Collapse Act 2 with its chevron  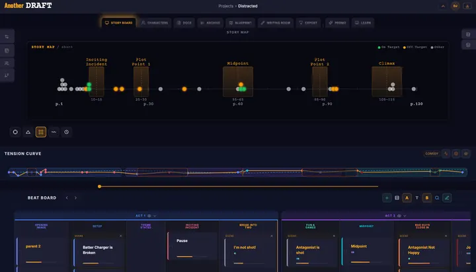pyautogui.click(x=405, y=216)
